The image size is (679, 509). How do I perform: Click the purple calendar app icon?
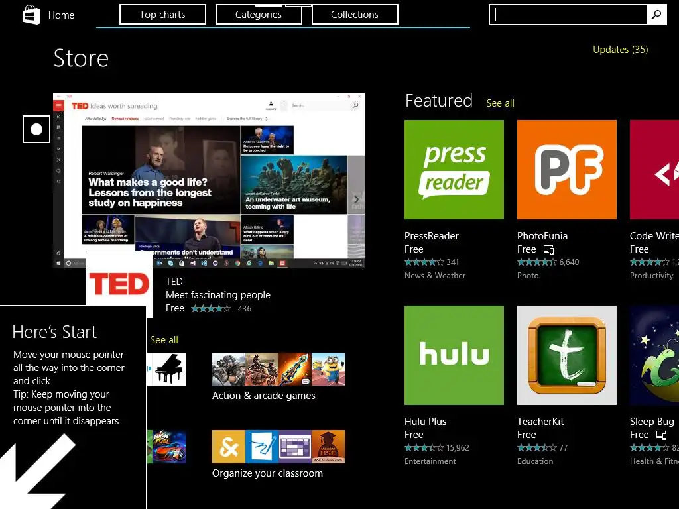[x=295, y=447]
